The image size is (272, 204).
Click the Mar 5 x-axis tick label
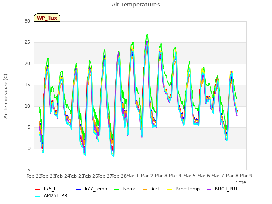pos(189,176)
